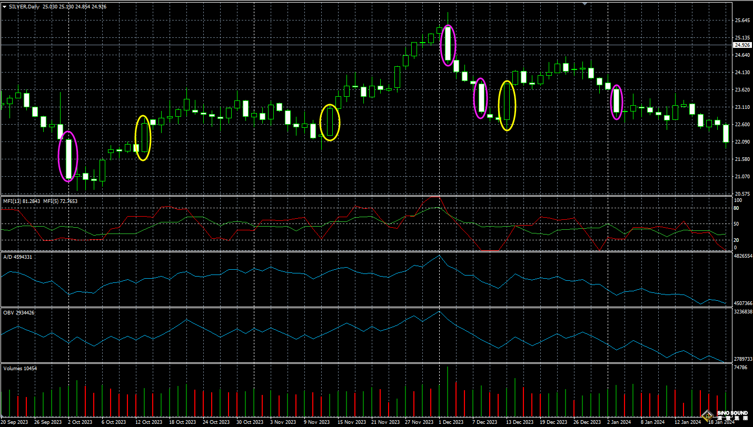Click the 24.130 price axis label

[741, 73]
